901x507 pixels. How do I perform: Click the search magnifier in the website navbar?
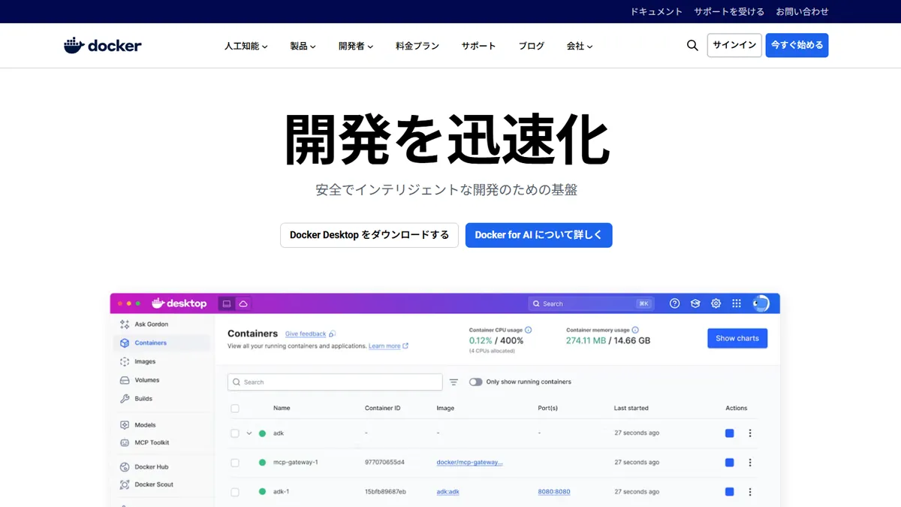pyautogui.click(x=692, y=45)
